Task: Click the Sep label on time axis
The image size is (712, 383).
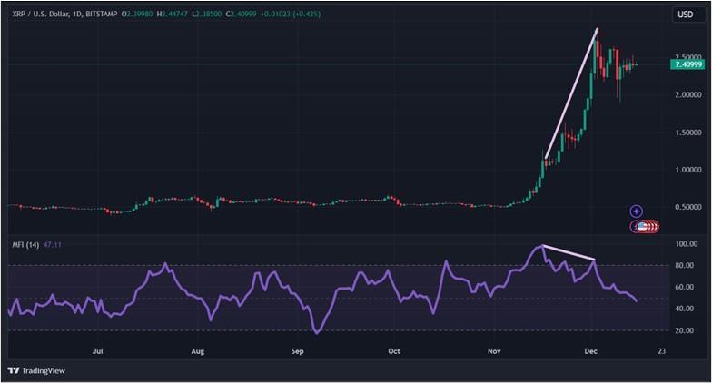Action: point(297,351)
